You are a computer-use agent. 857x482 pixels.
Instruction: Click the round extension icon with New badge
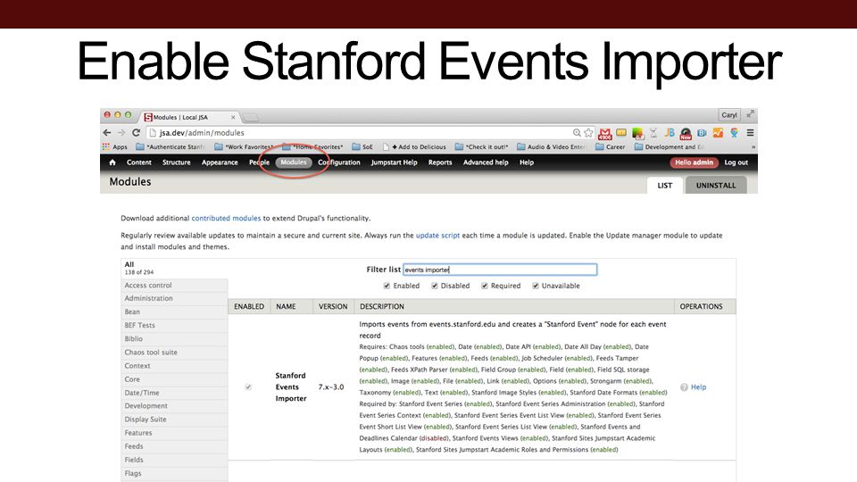coord(686,133)
